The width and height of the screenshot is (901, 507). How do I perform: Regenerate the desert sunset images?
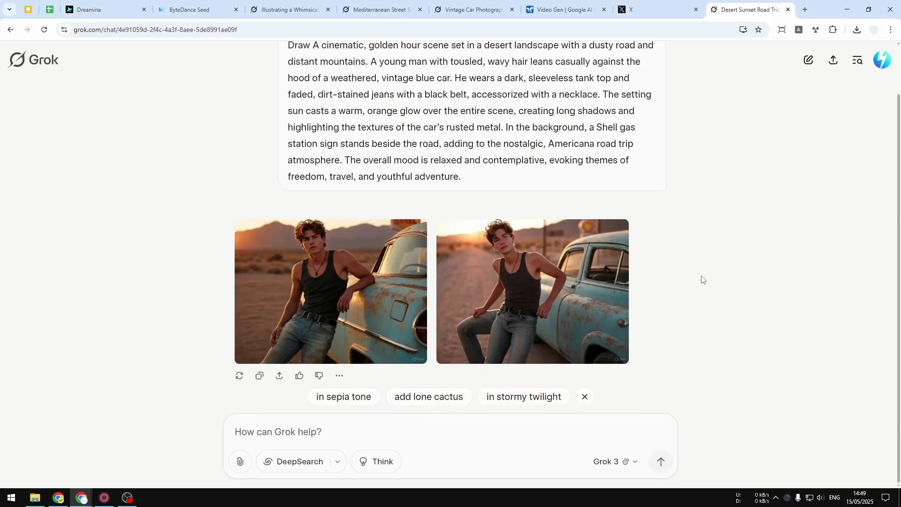pyautogui.click(x=239, y=376)
